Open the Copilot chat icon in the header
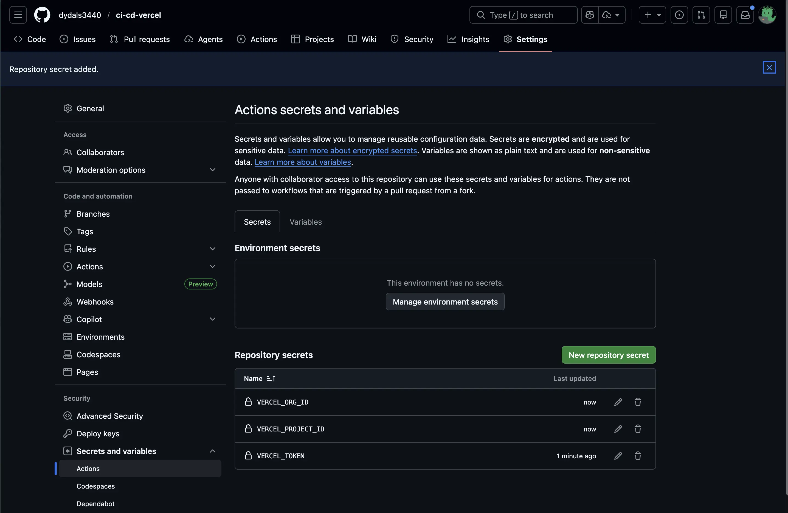 (589, 15)
